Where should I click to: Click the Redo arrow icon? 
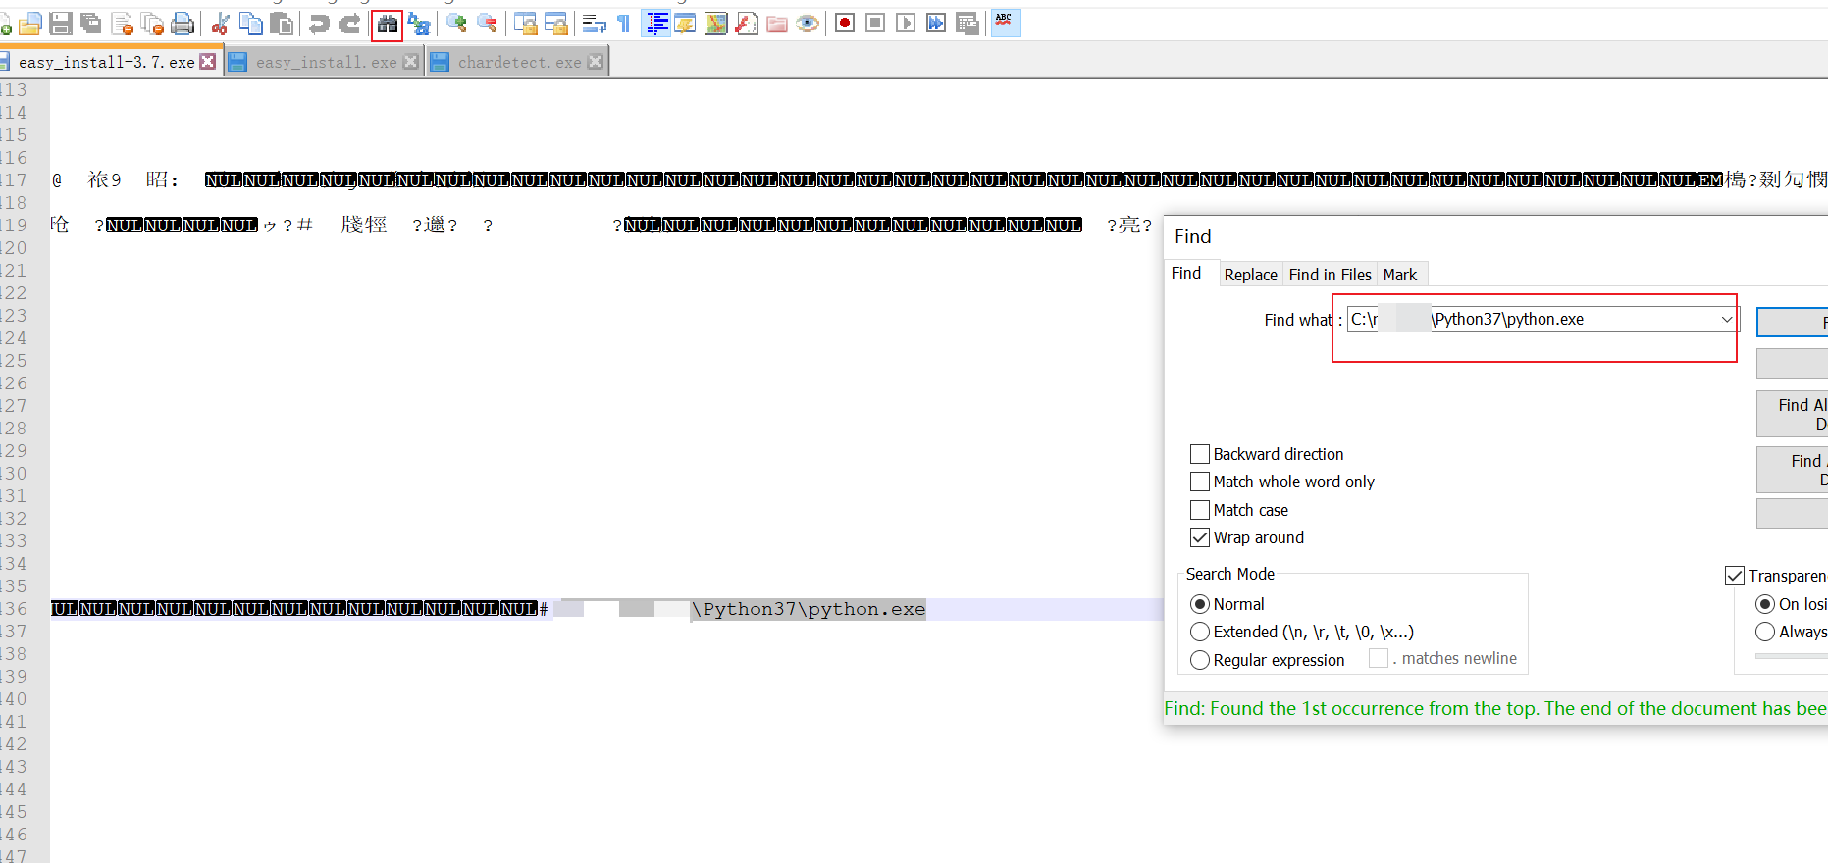[x=350, y=24]
